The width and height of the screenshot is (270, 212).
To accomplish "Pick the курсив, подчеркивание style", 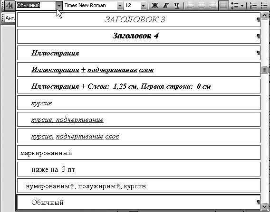I will tap(139, 119).
